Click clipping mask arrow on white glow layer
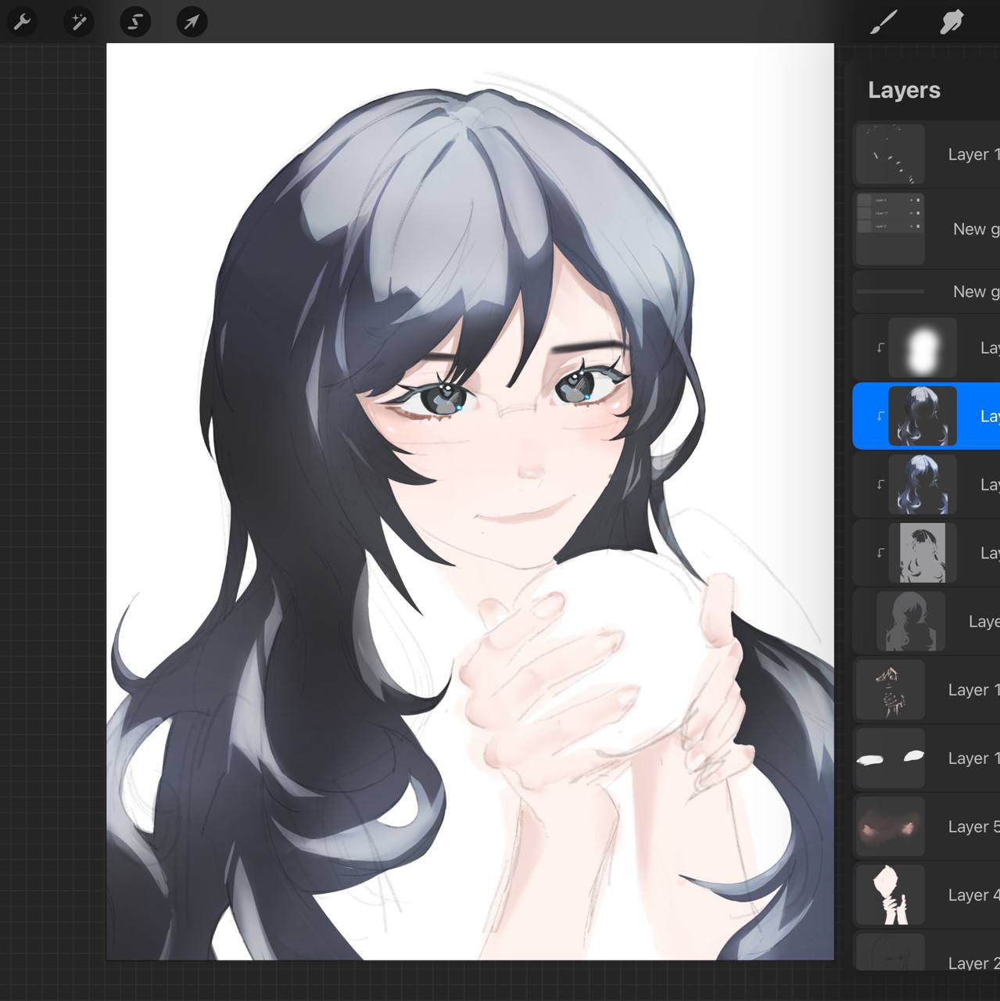Viewport: 1000px width, 1001px height. click(x=880, y=348)
